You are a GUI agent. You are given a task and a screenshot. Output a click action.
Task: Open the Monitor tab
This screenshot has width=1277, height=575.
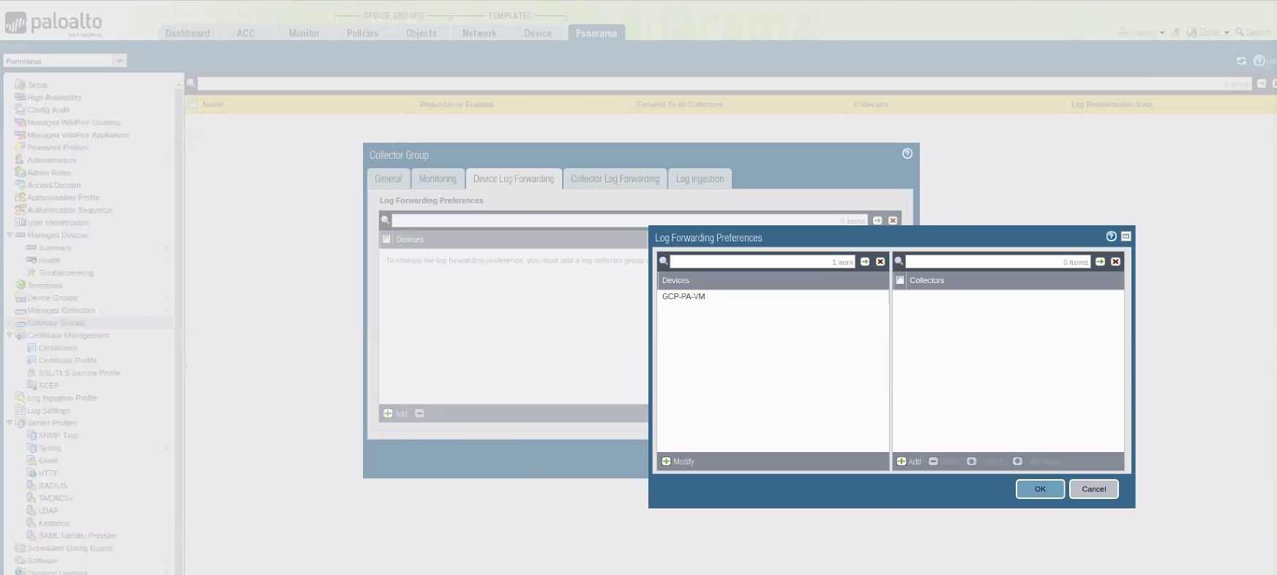click(x=304, y=33)
